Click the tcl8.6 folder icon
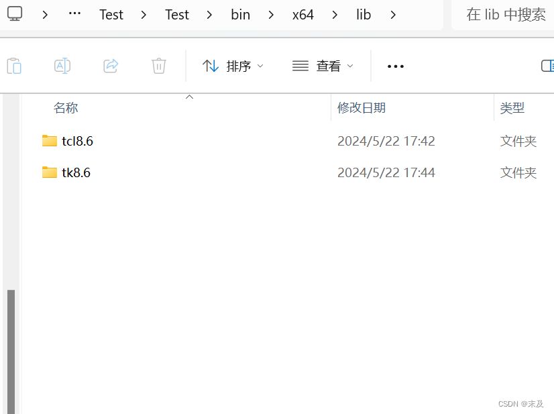This screenshot has width=554, height=414. click(x=49, y=141)
